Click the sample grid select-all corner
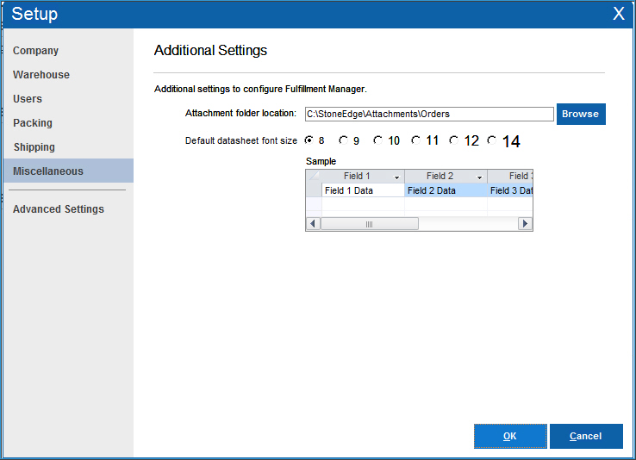This screenshot has width=636, height=460. pyautogui.click(x=314, y=177)
